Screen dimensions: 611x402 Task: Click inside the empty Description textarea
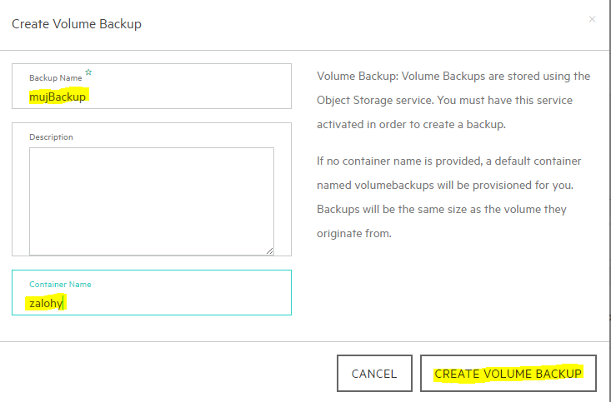point(152,201)
